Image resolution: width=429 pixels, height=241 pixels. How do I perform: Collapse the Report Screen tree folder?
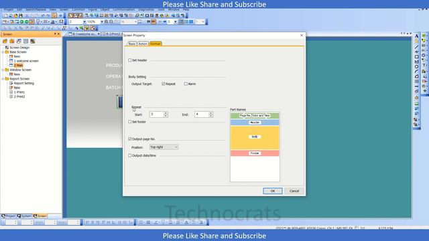pos(3,79)
